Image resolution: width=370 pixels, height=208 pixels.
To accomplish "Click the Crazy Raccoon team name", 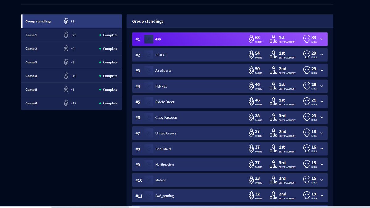I will [166, 118].
